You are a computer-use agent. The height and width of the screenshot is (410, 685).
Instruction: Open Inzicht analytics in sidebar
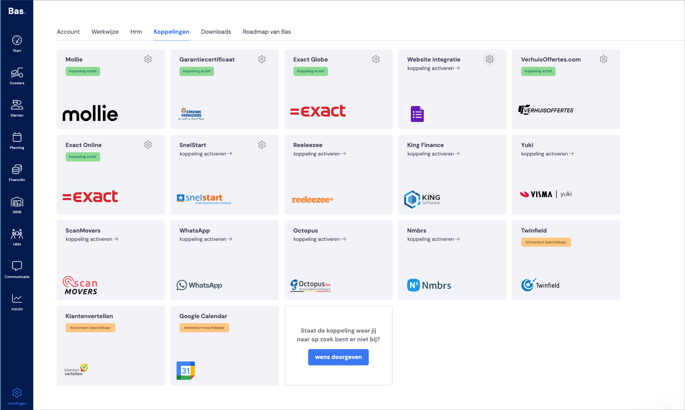pyautogui.click(x=17, y=303)
